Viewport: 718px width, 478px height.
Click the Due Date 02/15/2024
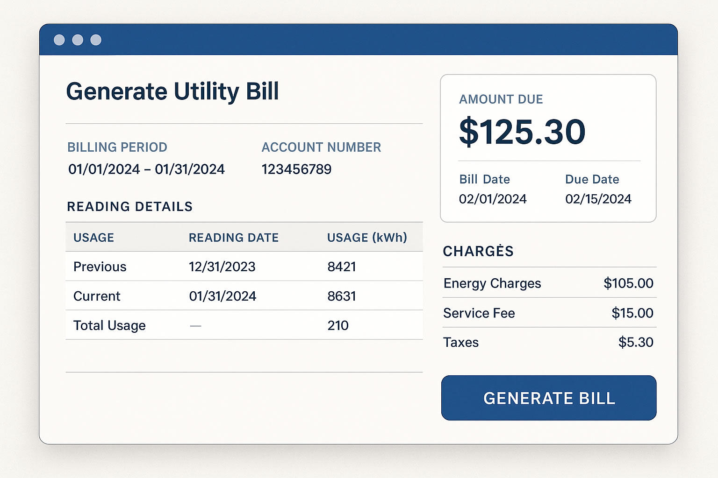point(598,198)
